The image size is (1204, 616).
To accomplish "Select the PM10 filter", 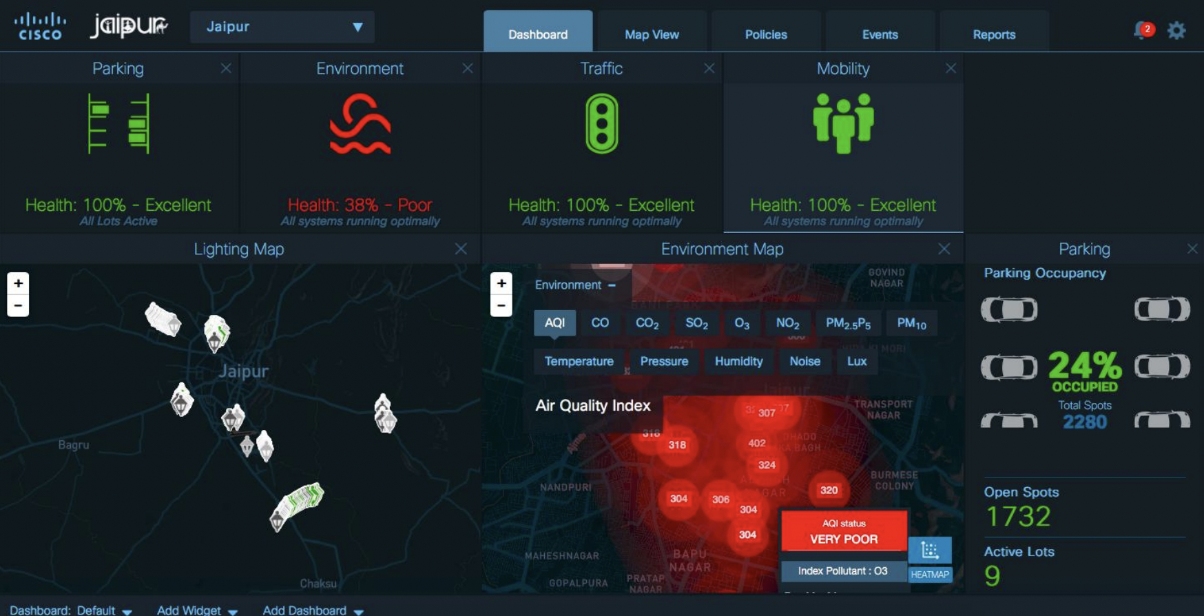I will tap(911, 322).
